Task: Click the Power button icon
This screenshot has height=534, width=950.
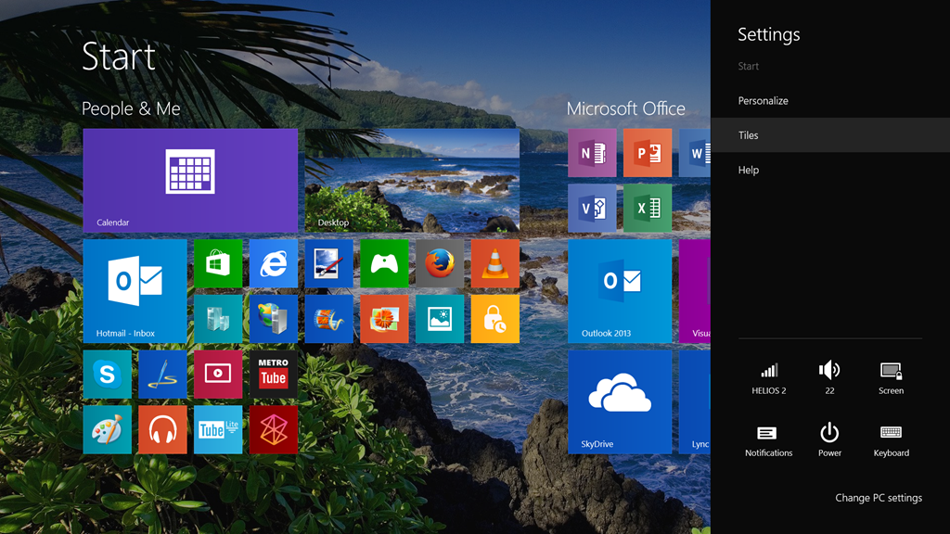Action: pos(829,440)
